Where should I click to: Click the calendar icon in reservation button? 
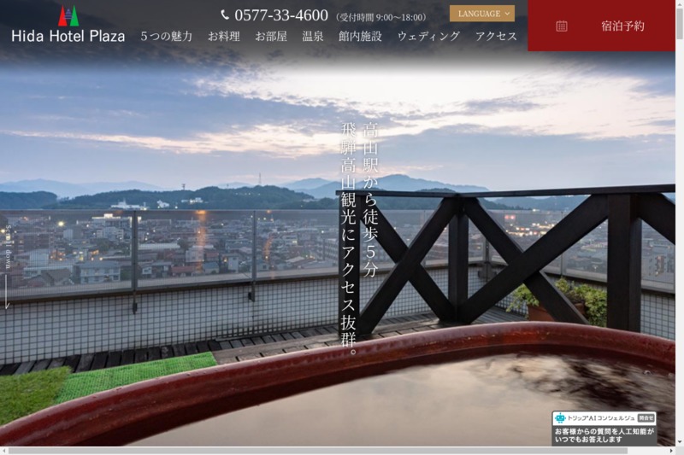pyautogui.click(x=562, y=26)
